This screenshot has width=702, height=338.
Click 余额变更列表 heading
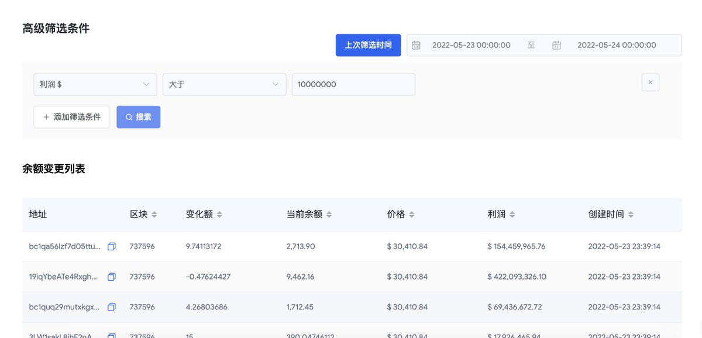(x=54, y=169)
